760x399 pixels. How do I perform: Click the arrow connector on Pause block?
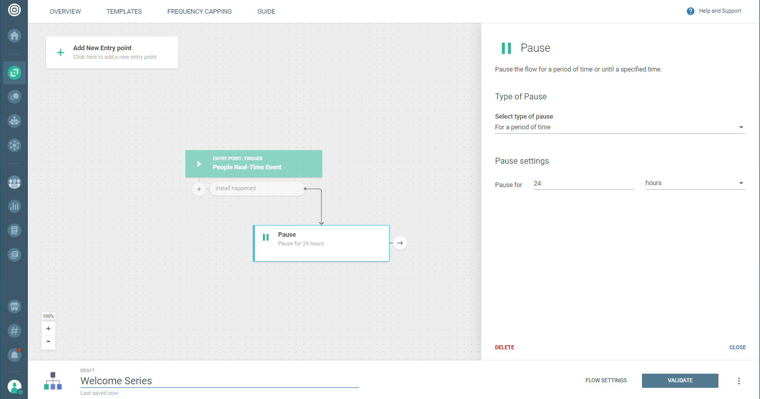(400, 243)
